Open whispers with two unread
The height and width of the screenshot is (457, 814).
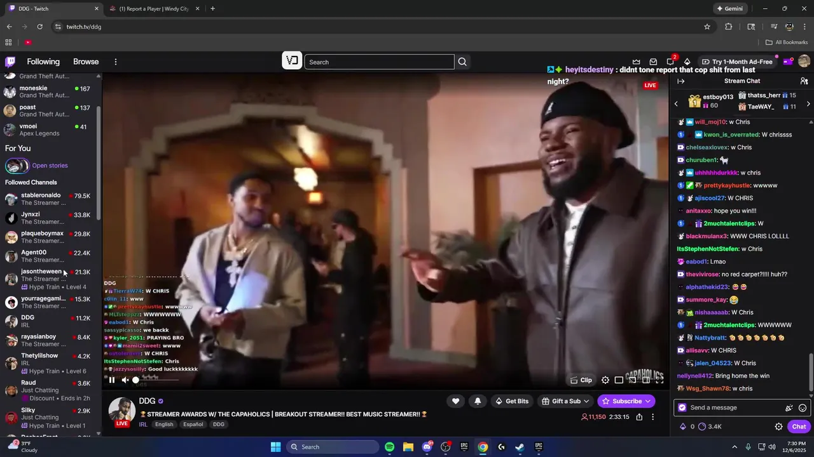click(671, 61)
